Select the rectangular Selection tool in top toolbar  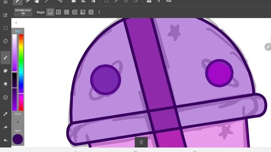click(x=106, y=1)
